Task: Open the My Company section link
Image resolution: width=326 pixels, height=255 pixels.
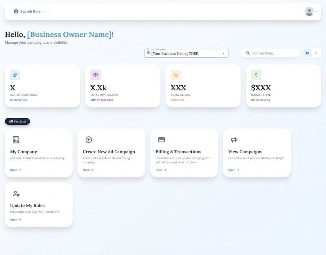Action: coord(15,170)
